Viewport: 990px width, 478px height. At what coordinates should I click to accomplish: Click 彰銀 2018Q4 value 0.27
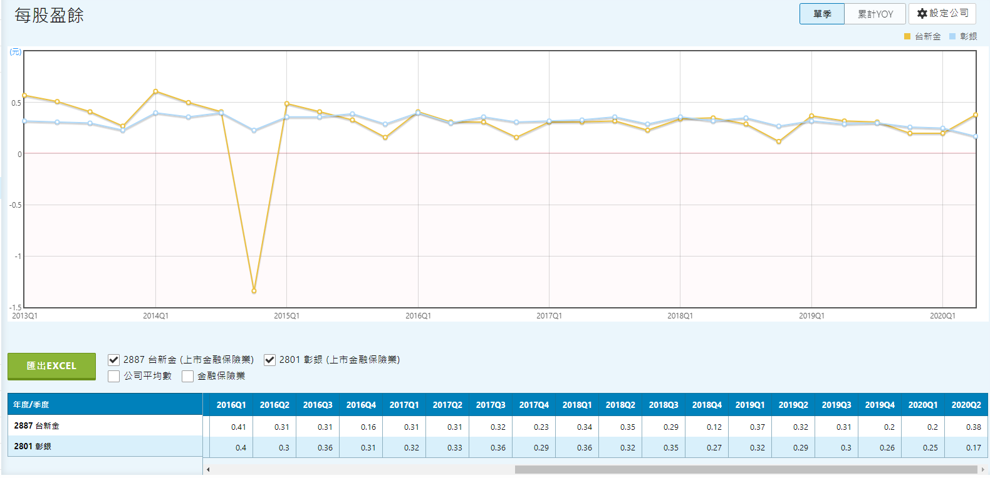click(714, 448)
